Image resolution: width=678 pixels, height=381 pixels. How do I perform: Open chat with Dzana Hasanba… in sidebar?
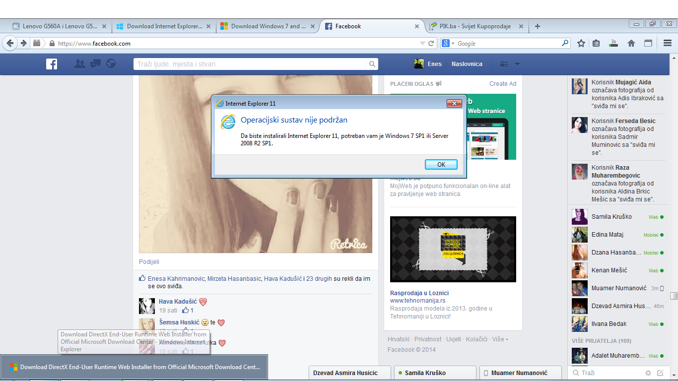point(617,253)
